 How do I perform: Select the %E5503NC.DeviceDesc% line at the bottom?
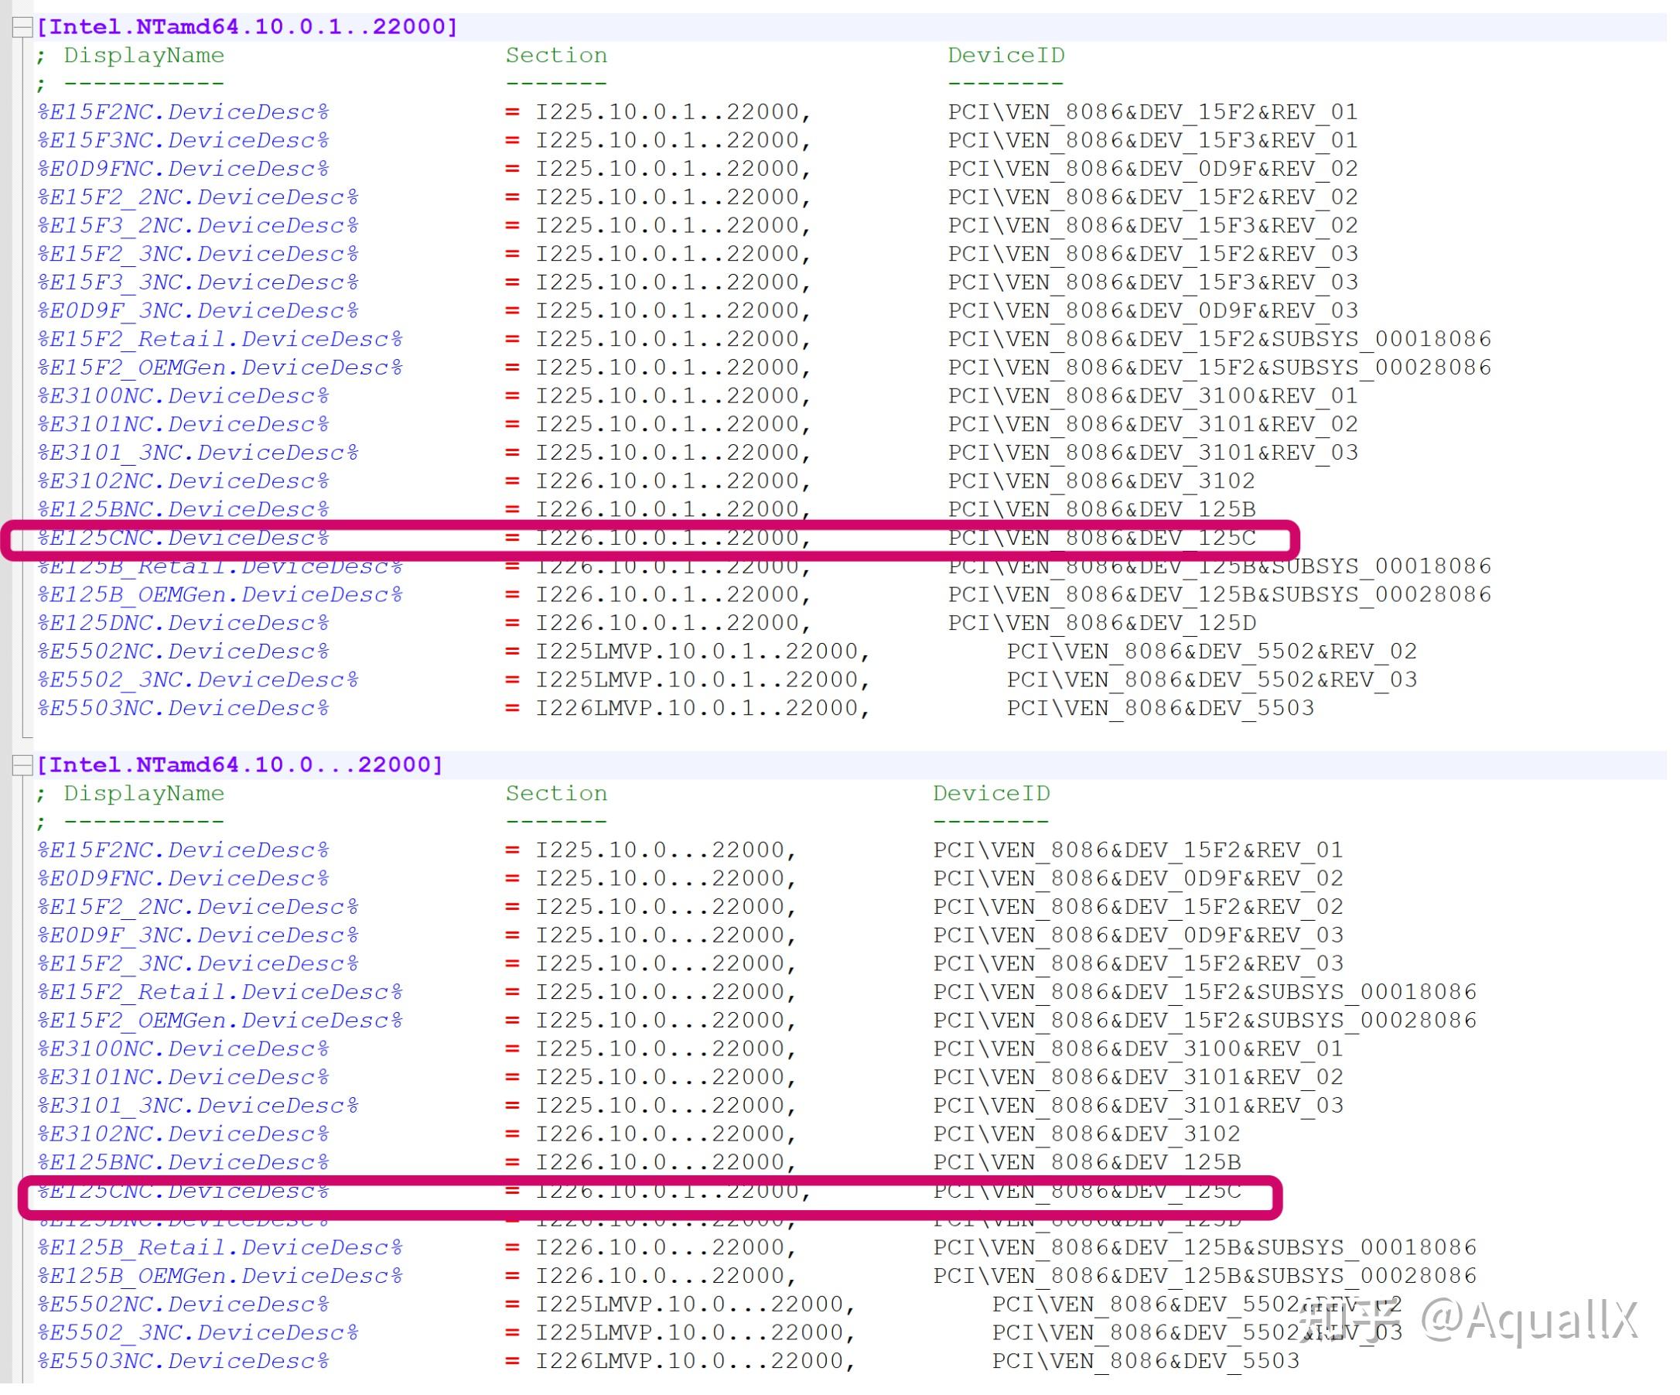184,1361
